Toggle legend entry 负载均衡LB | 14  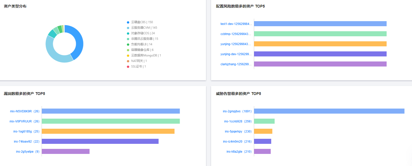(140, 44)
